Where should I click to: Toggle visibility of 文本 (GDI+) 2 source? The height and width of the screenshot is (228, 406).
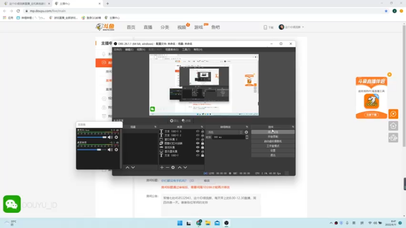click(x=198, y=135)
